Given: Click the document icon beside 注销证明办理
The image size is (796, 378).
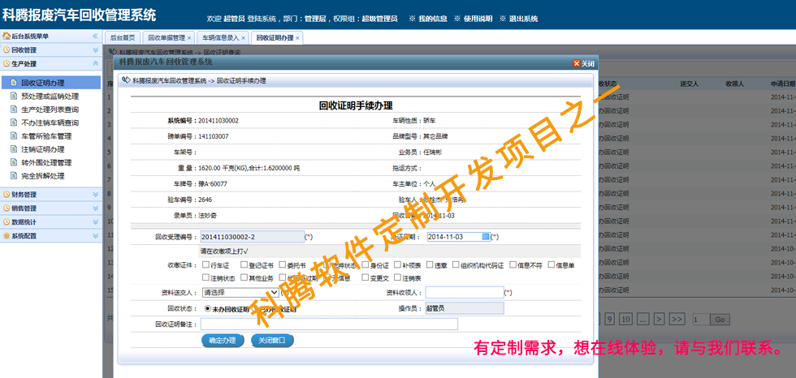Looking at the screenshot, I should (14, 149).
